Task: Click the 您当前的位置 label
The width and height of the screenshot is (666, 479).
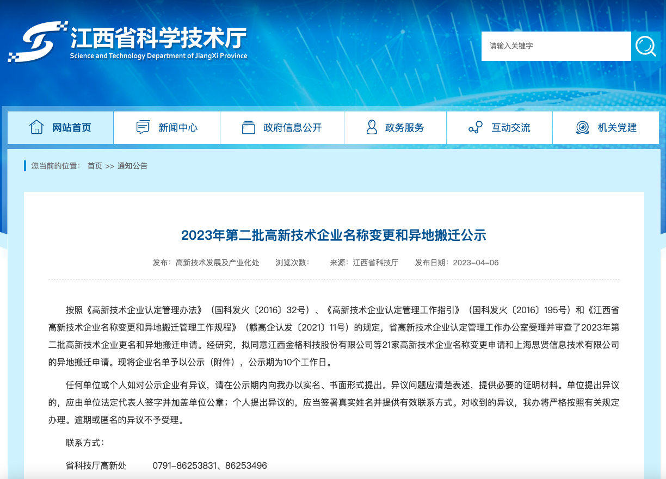Action: pos(56,166)
